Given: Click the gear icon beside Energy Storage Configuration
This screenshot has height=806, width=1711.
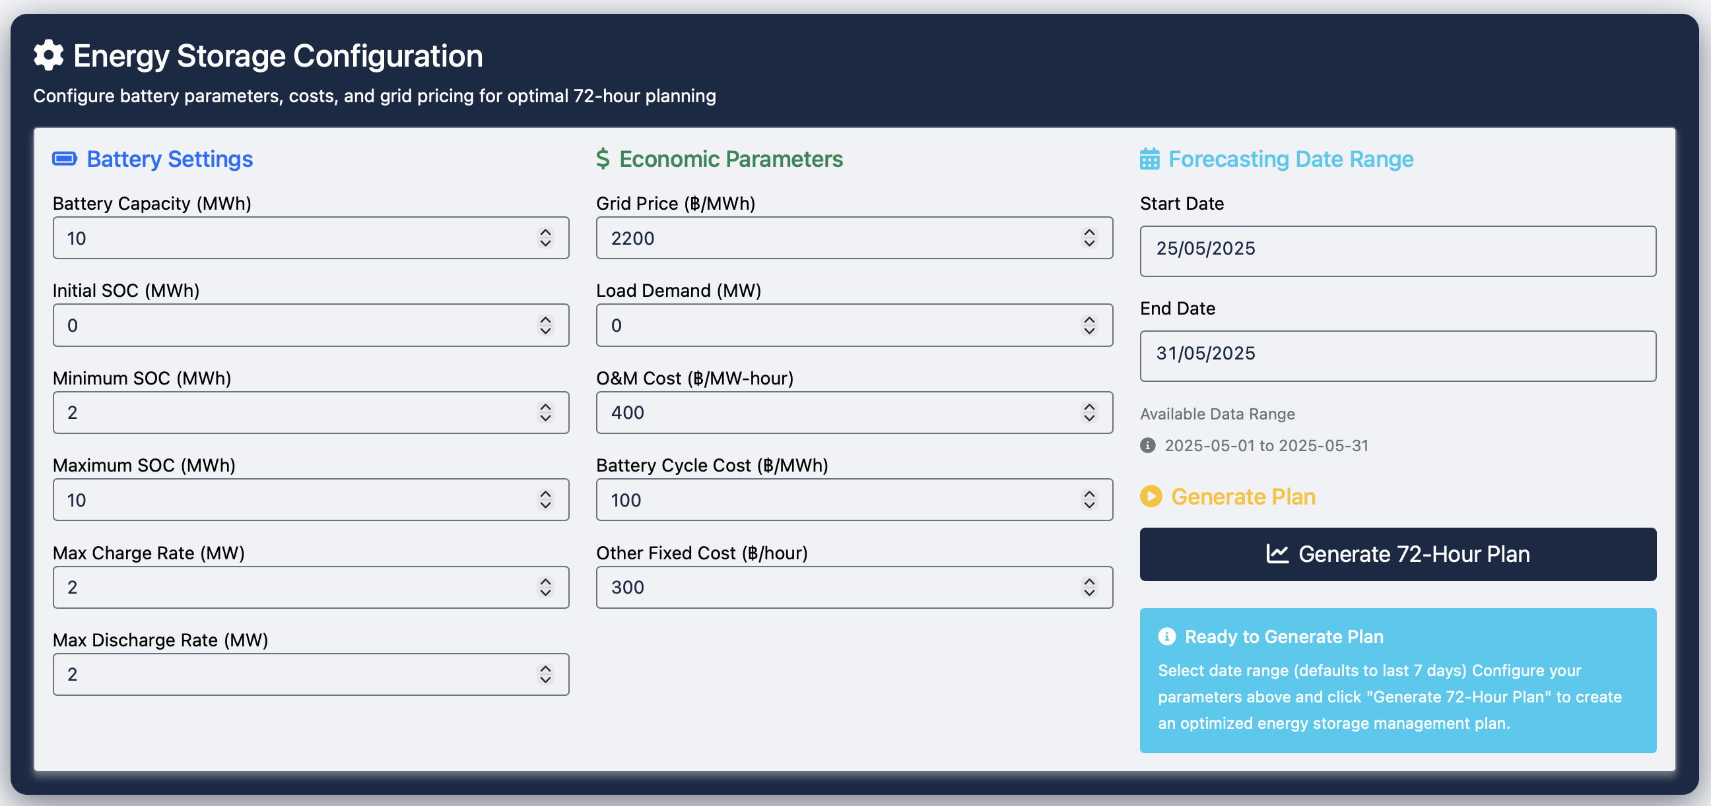Looking at the screenshot, I should coord(48,55).
